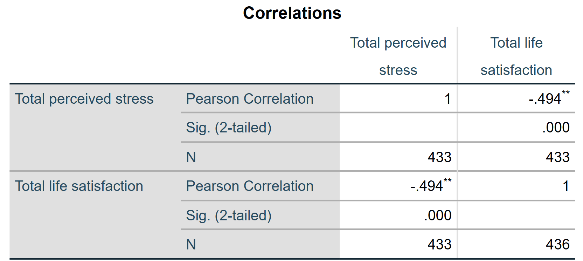Select the .000 significance cell in life satisfaction column
Viewport: 583px width, 261px height.
(x=556, y=128)
